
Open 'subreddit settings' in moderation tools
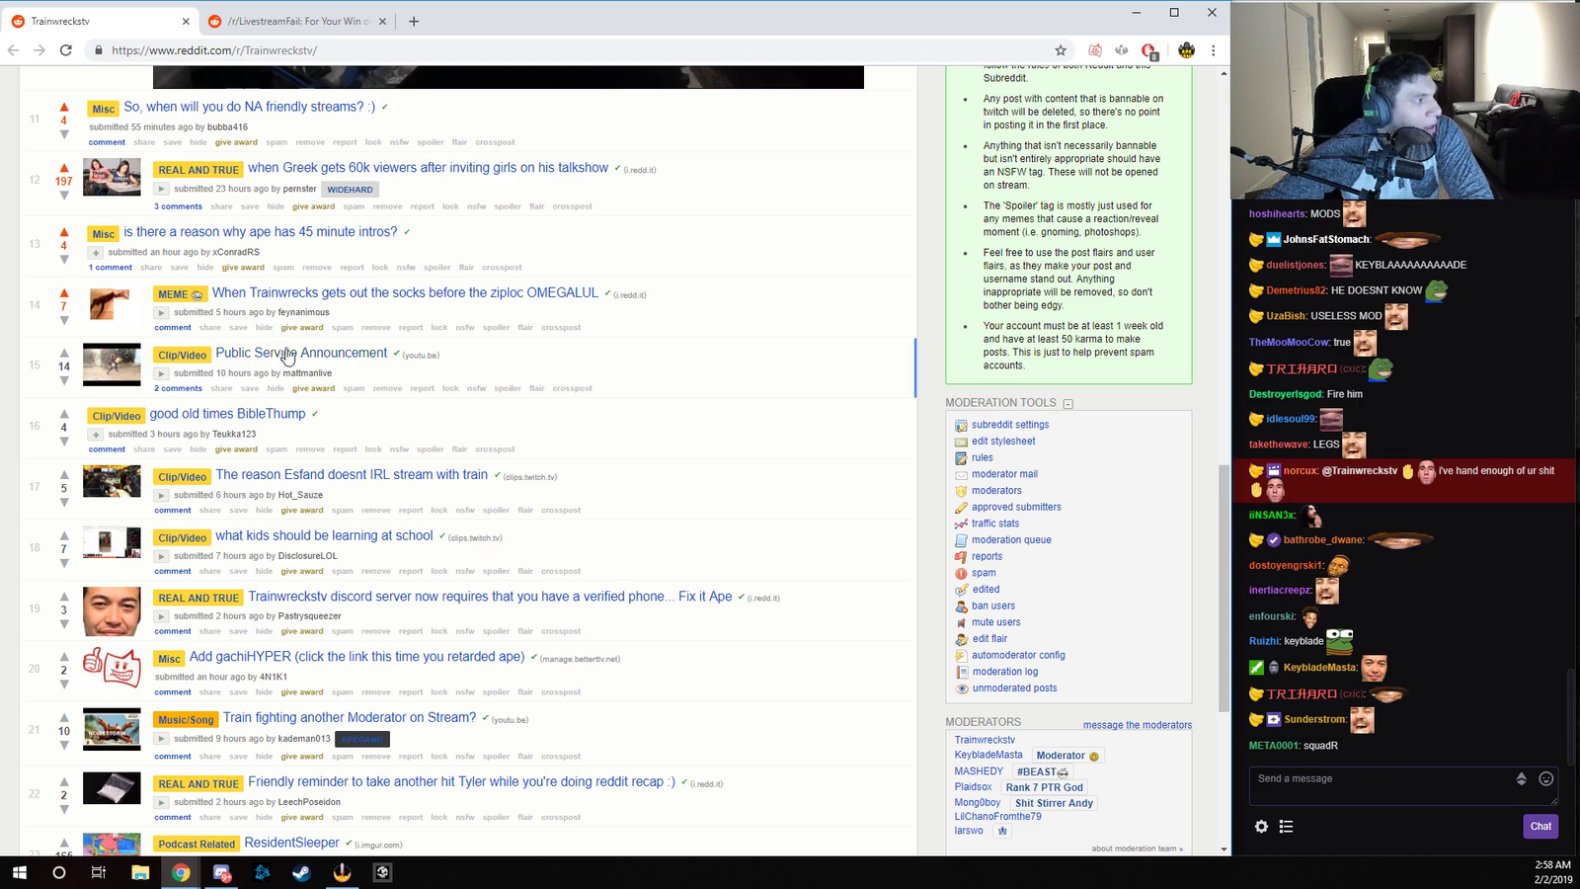(x=1010, y=425)
